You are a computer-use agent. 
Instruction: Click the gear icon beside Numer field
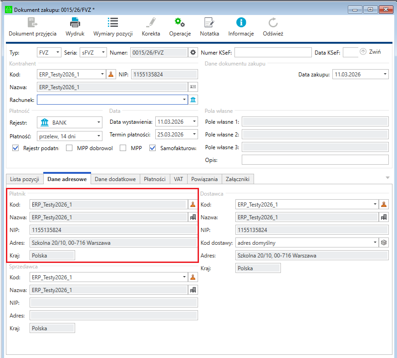coord(193,52)
